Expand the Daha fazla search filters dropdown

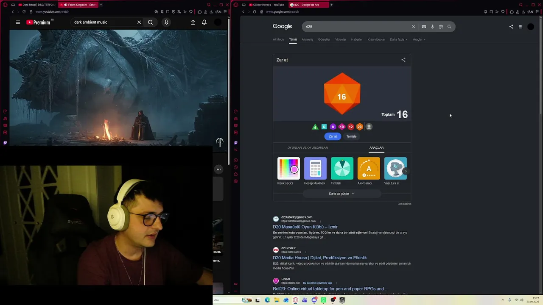(x=398, y=39)
